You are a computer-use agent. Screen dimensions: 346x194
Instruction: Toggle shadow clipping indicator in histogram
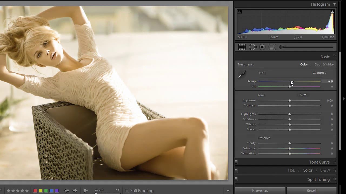[239, 12]
